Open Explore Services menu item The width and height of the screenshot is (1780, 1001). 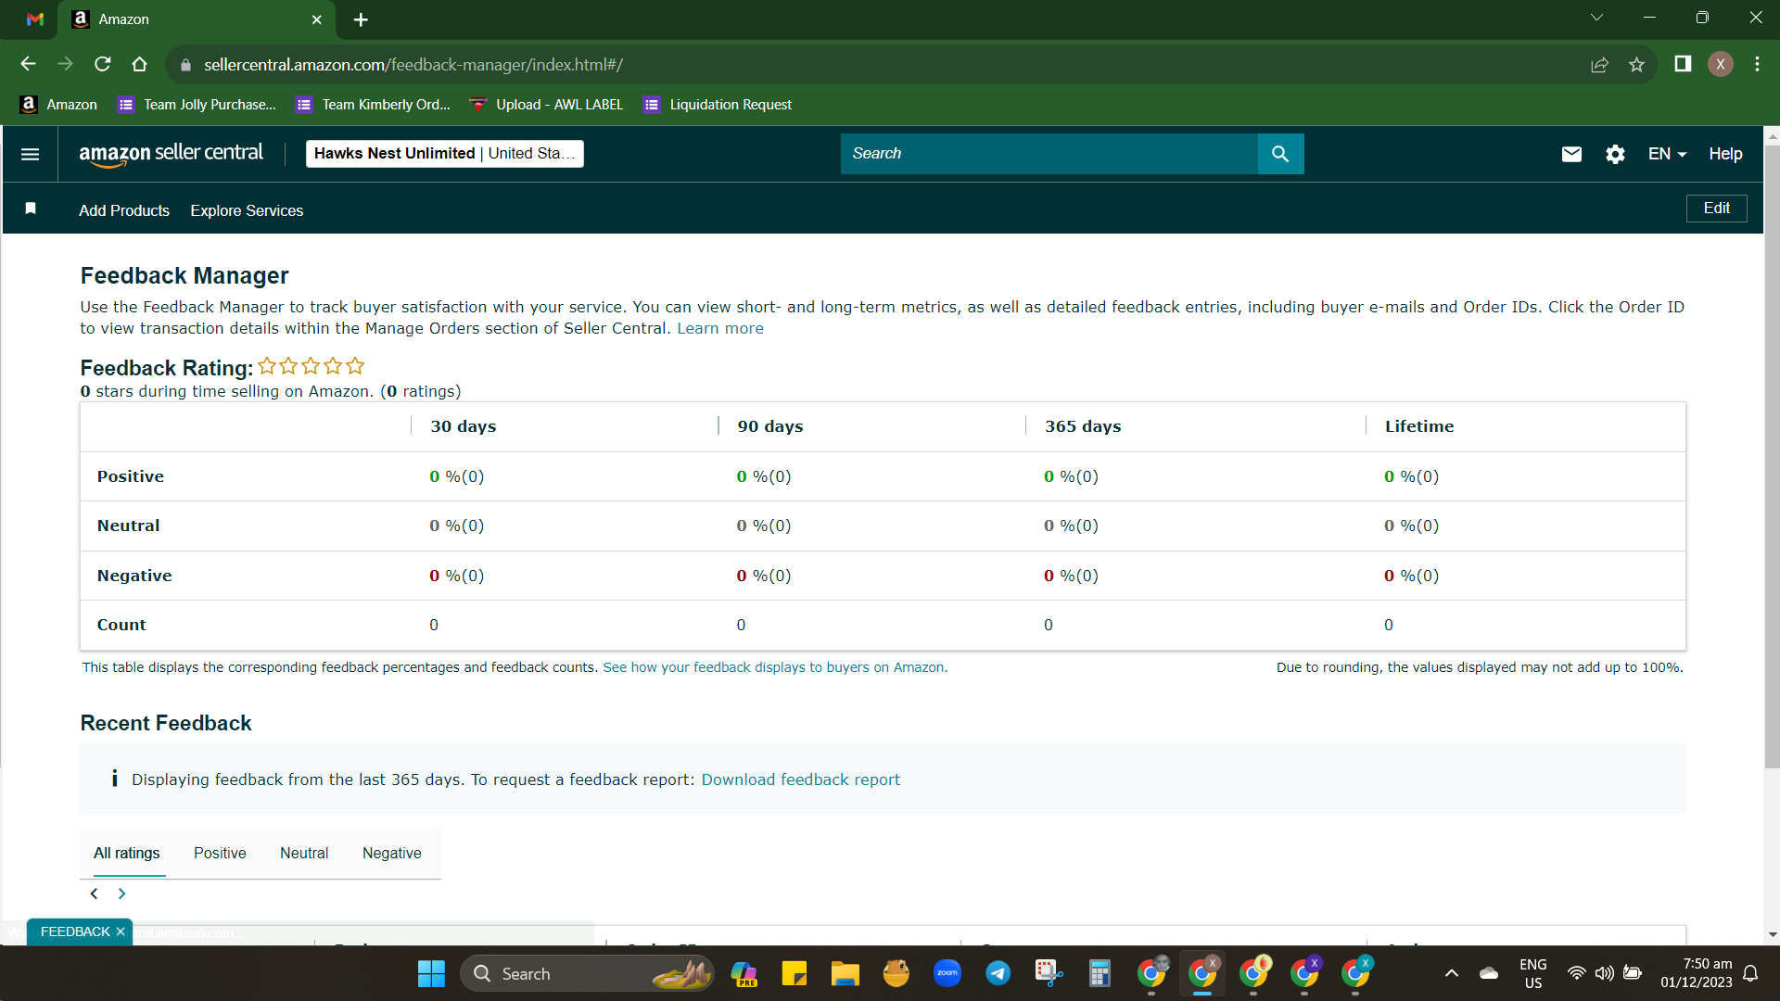(x=247, y=210)
